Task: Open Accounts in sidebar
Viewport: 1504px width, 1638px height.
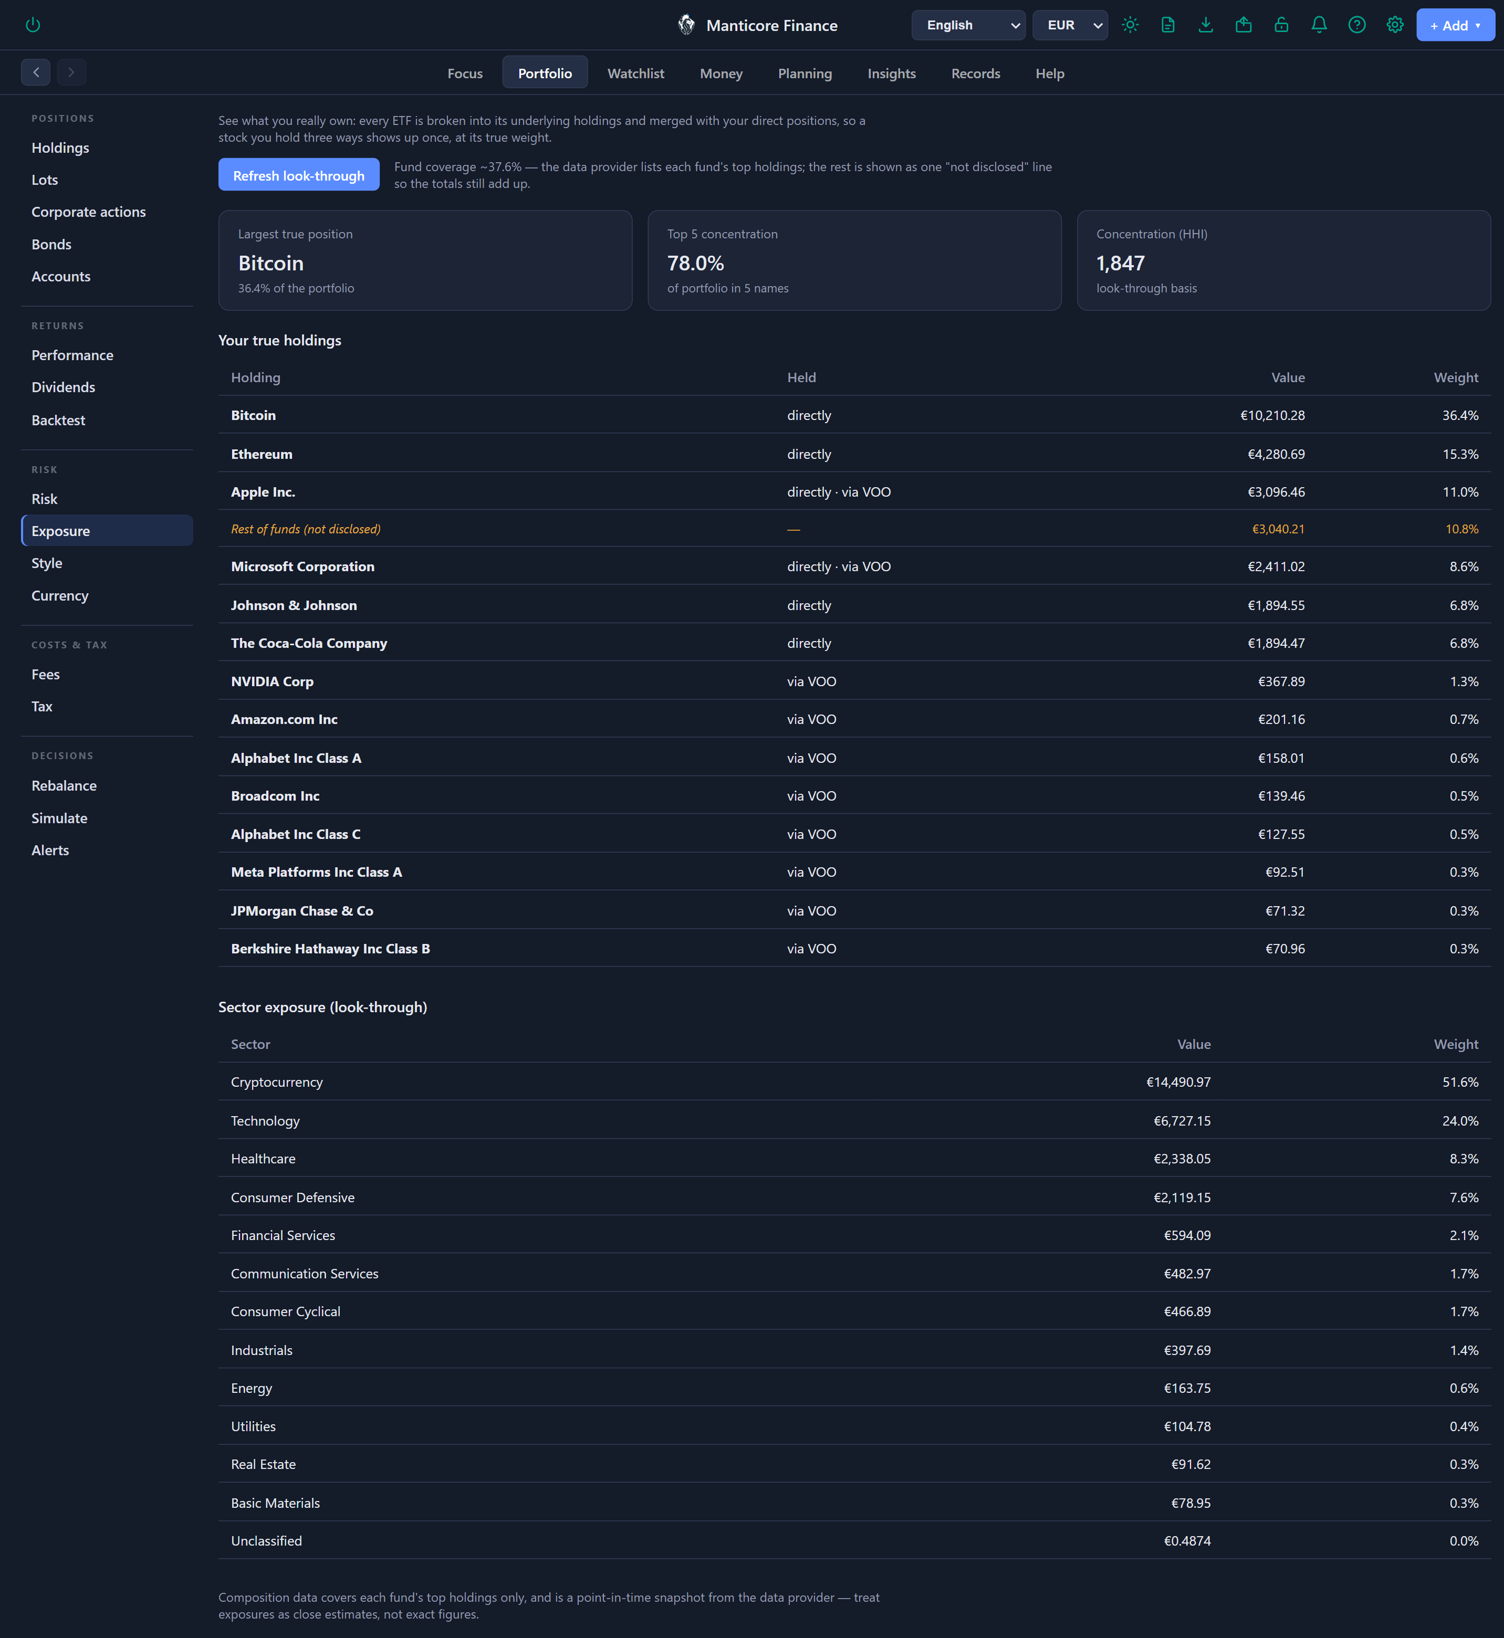Action: (x=108, y=277)
